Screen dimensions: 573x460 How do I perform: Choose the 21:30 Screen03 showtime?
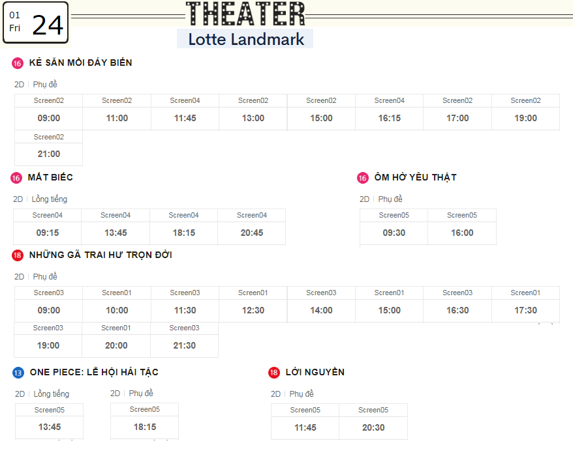pos(184,339)
